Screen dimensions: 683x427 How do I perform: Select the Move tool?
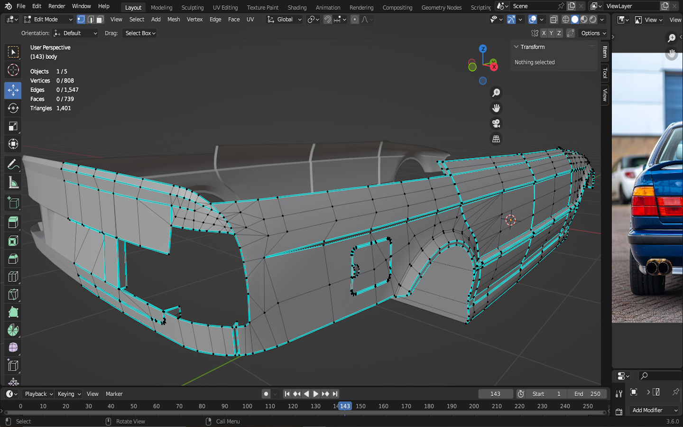pos(13,90)
